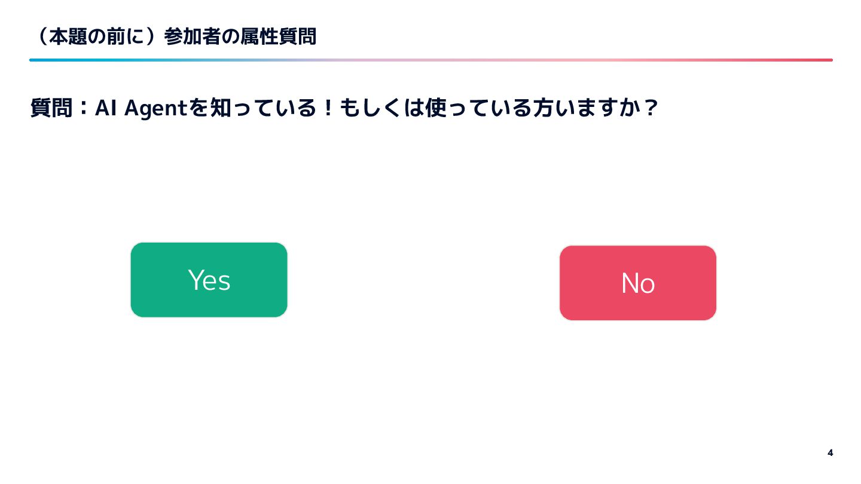This screenshot has height=484, width=861.
Task: Click the colon after 質問
Action: tap(83, 109)
